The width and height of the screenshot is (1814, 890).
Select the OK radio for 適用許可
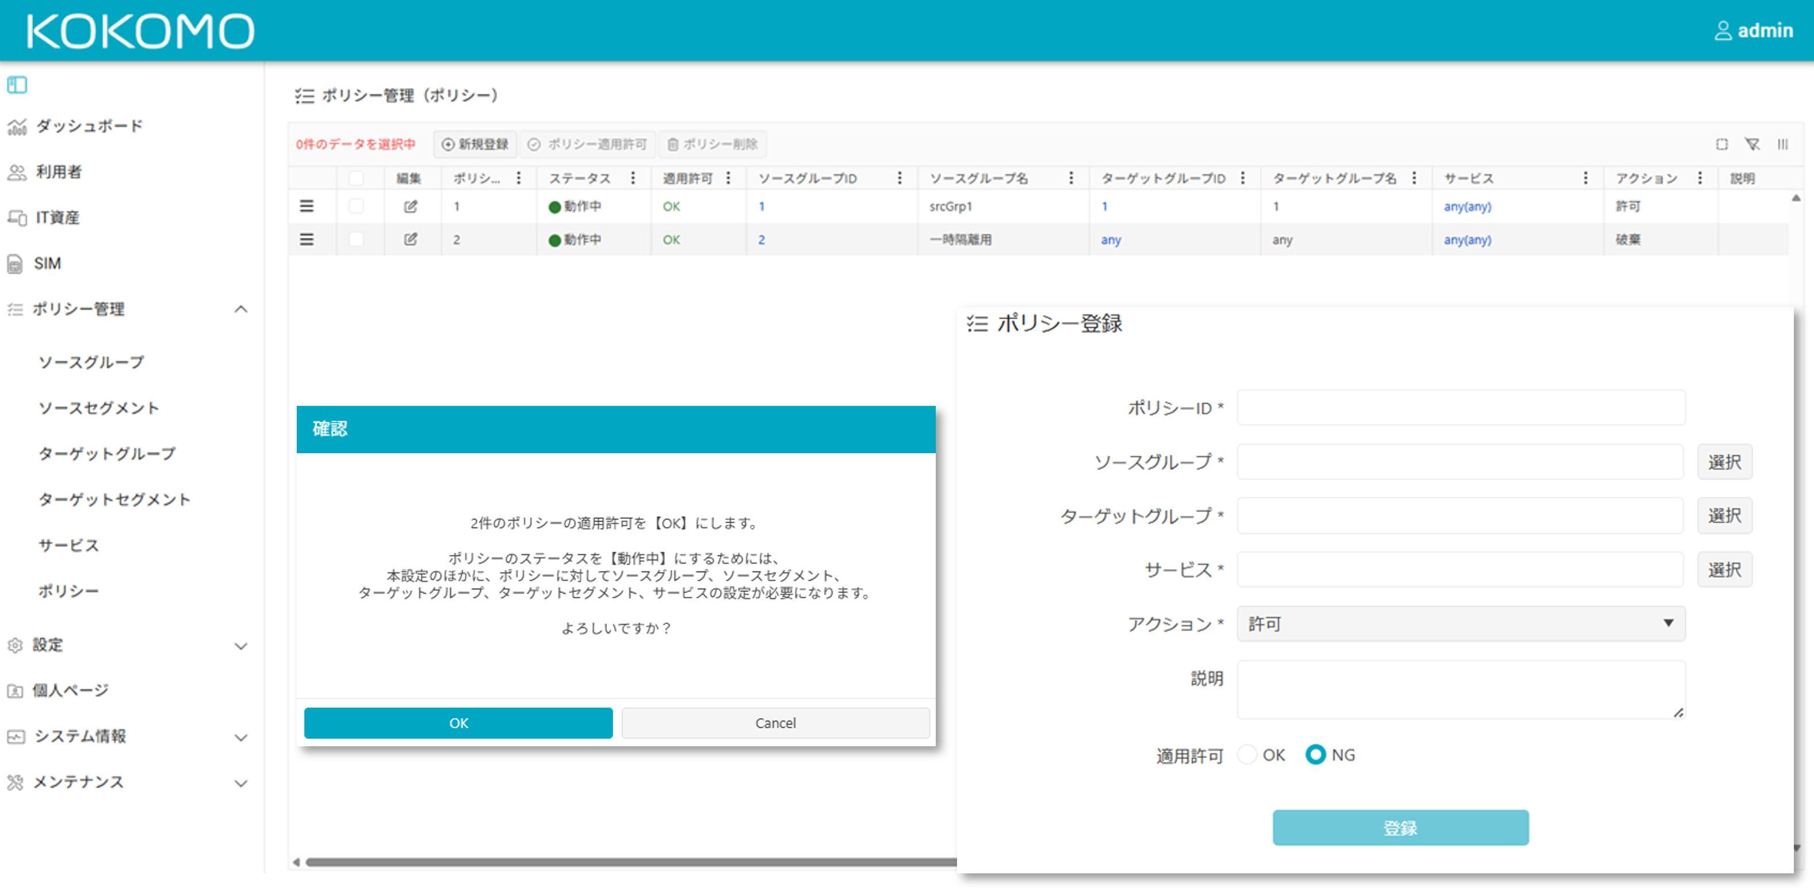[x=1247, y=754]
